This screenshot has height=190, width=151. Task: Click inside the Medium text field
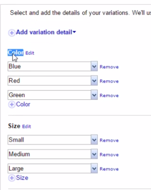49,154
